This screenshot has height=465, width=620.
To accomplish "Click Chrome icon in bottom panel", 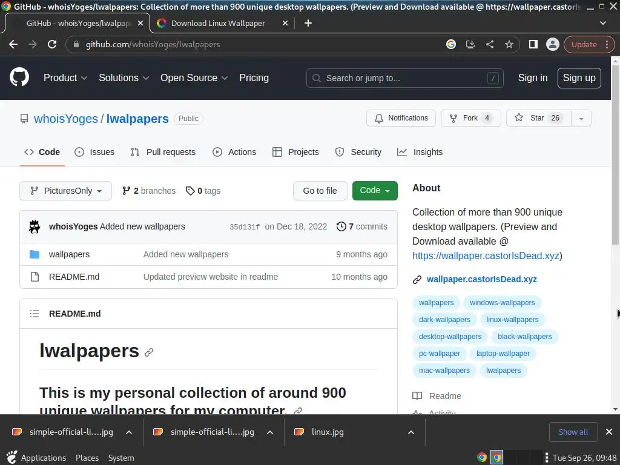I will coord(481,458).
